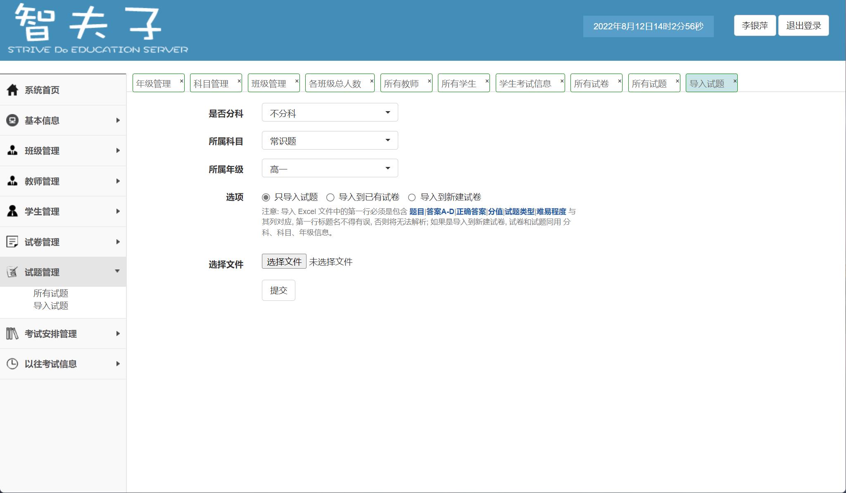Expand the 所属年级 grade dropdown
Screen dimensions: 846x493
click(329, 168)
